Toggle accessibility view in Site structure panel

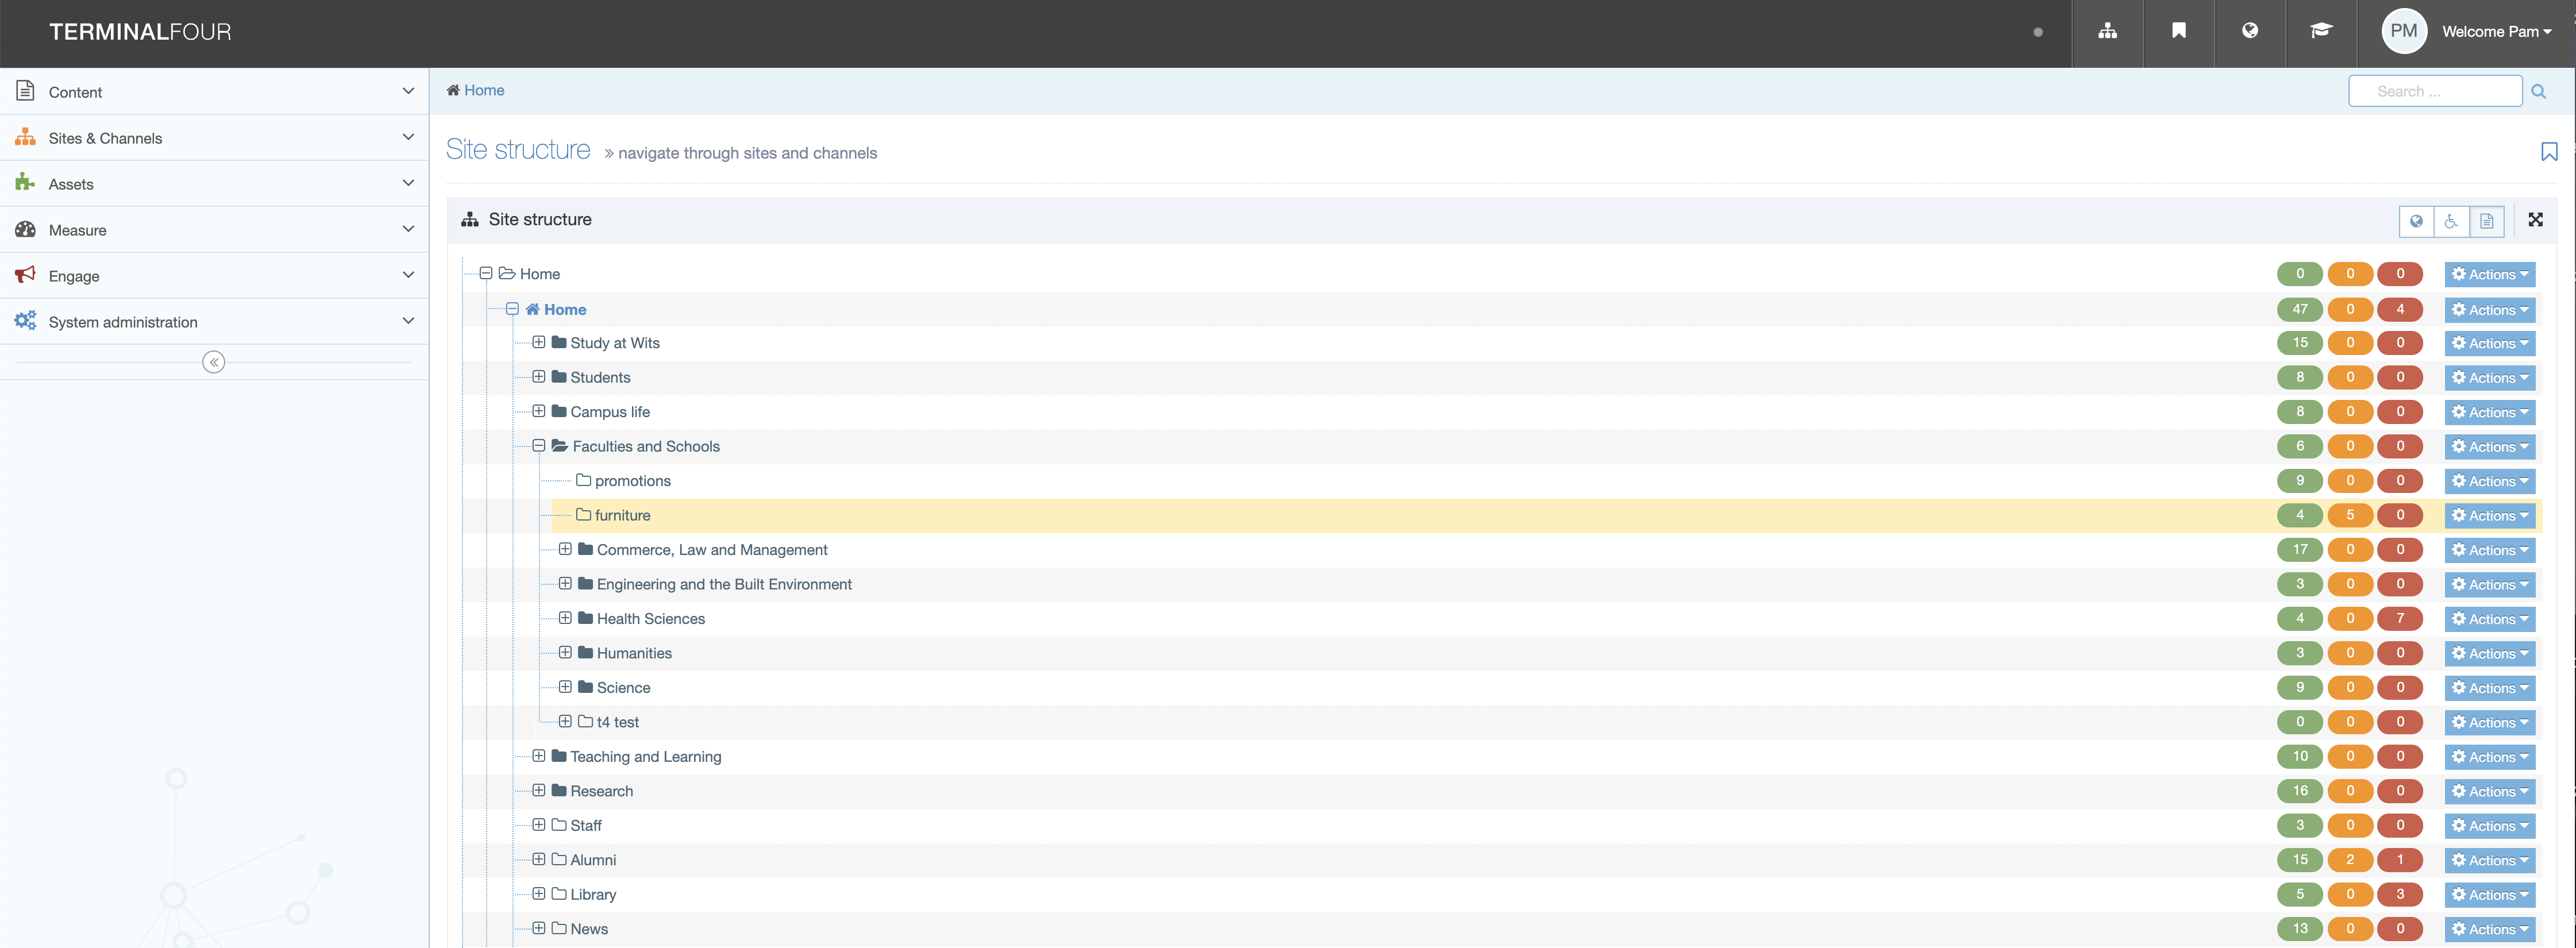point(2451,221)
